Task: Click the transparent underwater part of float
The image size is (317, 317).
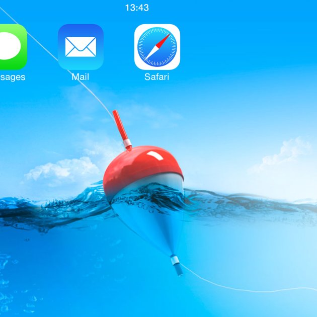Action: [151, 221]
